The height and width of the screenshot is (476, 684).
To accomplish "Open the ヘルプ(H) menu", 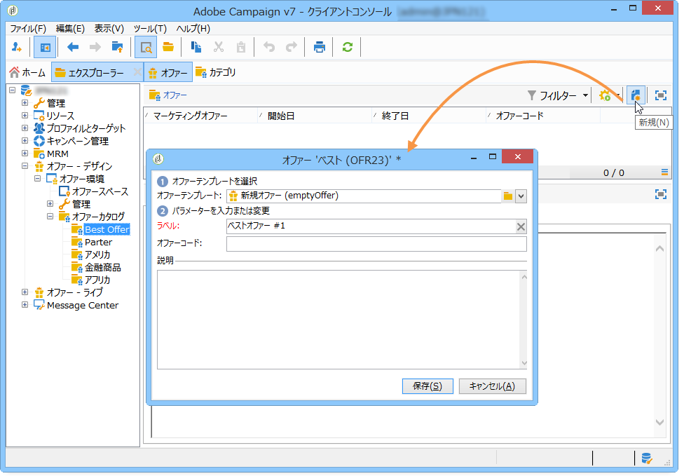I will click(x=193, y=29).
